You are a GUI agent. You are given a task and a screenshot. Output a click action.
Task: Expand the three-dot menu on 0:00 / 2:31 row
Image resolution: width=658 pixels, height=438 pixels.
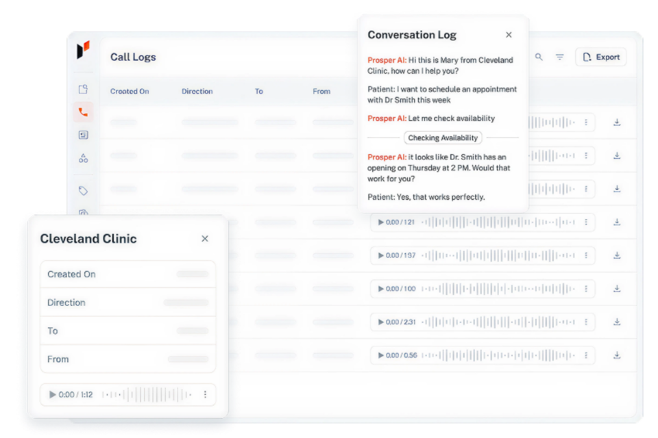585,322
